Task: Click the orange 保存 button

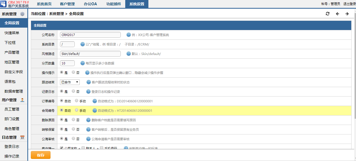Action: (x=41, y=155)
